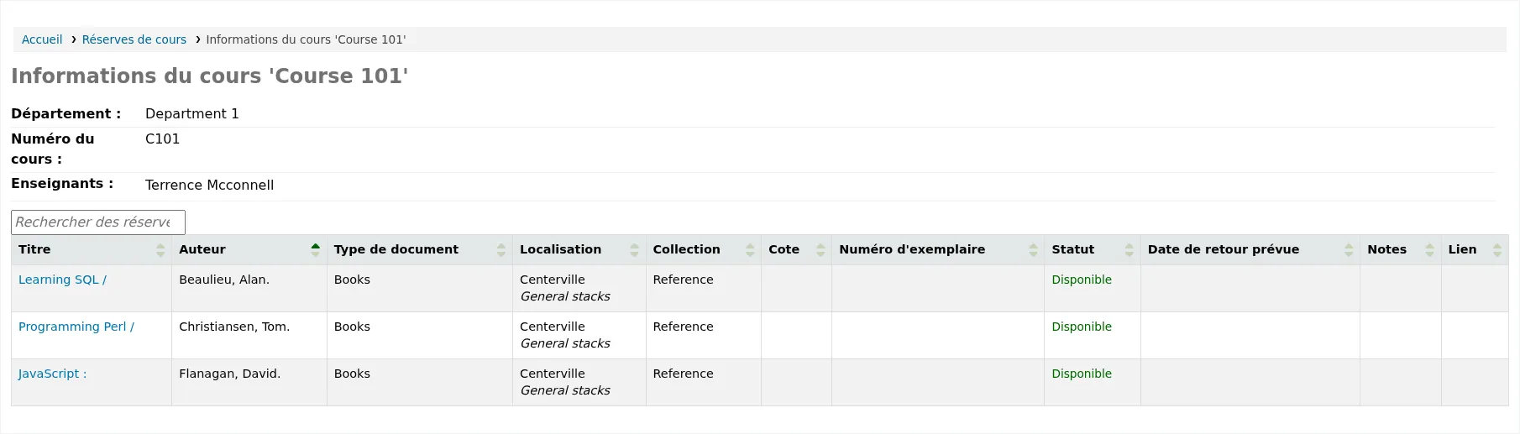Focus the Rechercher des réserves search field
The height and width of the screenshot is (434, 1520).
pyautogui.click(x=98, y=222)
